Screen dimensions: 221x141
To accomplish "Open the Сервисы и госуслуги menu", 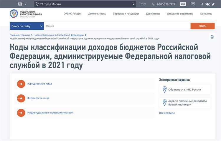I will point(126,14).
